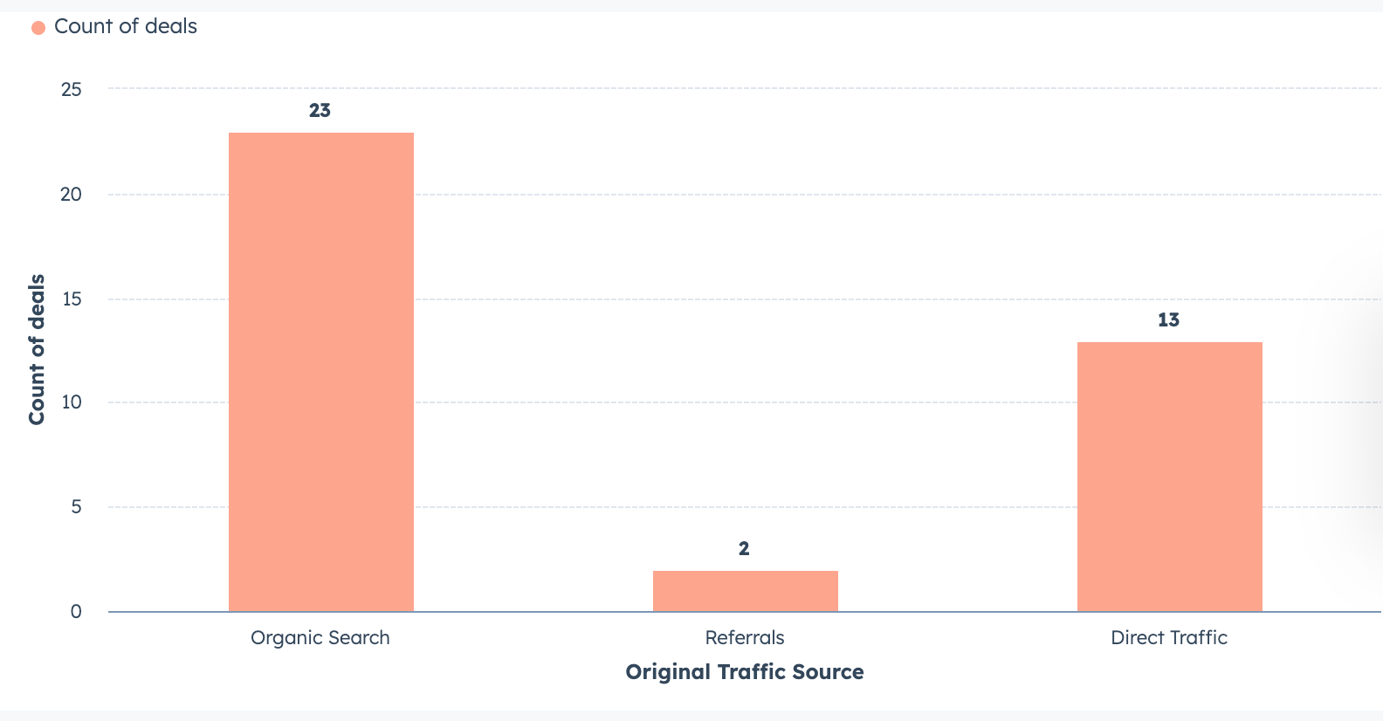Click the Organic Search axis label
This screenshot has width=1383, height=721.
click(320, 638)
